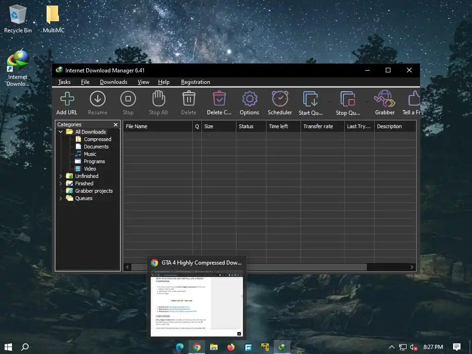Open the notification center icon
Image resolution: width=472 pixels, height=354 pixels.
[457, 347]
